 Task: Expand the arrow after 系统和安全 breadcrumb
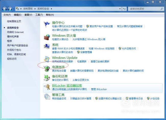pos(51,9)
